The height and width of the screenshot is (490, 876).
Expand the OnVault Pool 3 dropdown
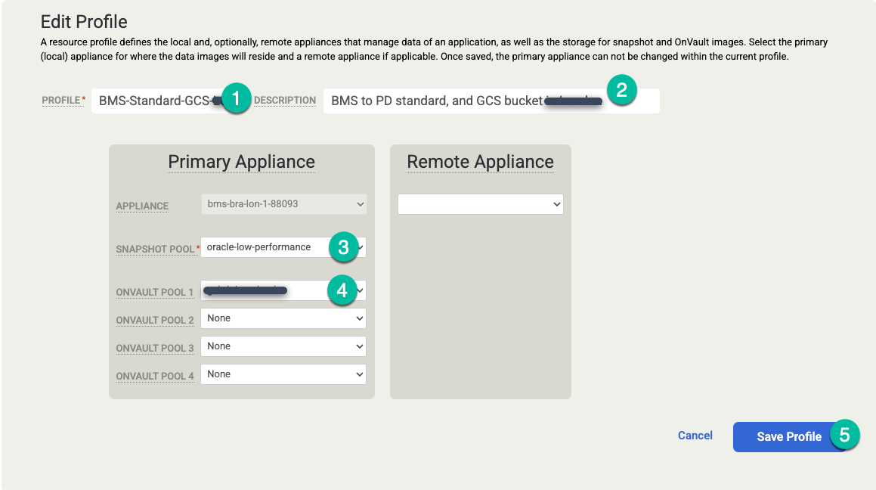(283, 346)
